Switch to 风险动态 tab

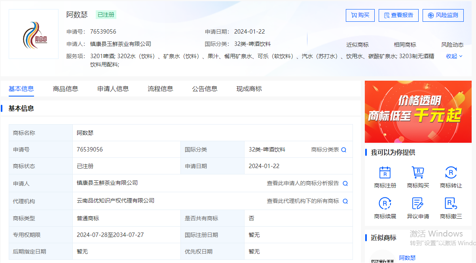click(x=452, y=45)
